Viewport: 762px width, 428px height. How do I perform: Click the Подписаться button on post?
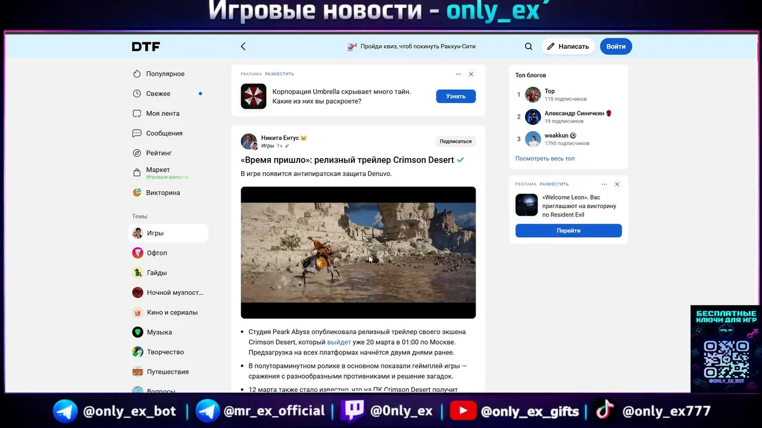pyautogui.click(x=455, y=141)
